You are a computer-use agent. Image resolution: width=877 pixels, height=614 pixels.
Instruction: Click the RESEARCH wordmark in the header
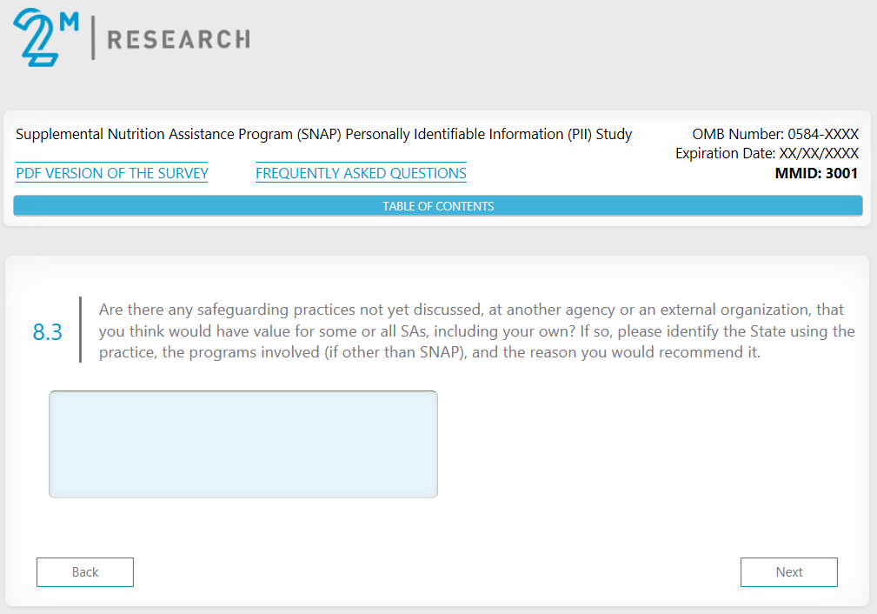(x=177, y=39)
